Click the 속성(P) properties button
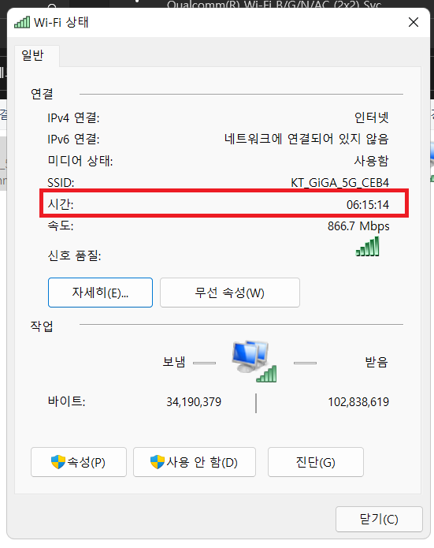This screenshot has height=548, width=434. coord(79,462)
